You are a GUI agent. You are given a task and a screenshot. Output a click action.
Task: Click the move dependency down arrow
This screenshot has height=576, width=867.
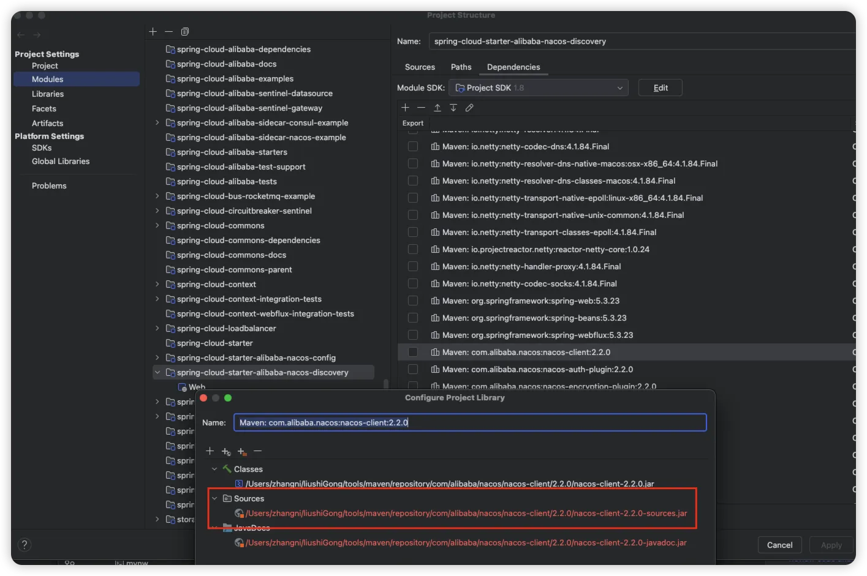point(453,108)
